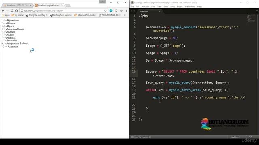The height and width of the screenshot is (145, 259).
Task: Open the tab list dropdown in Sublime
Action: coord(257,11)
